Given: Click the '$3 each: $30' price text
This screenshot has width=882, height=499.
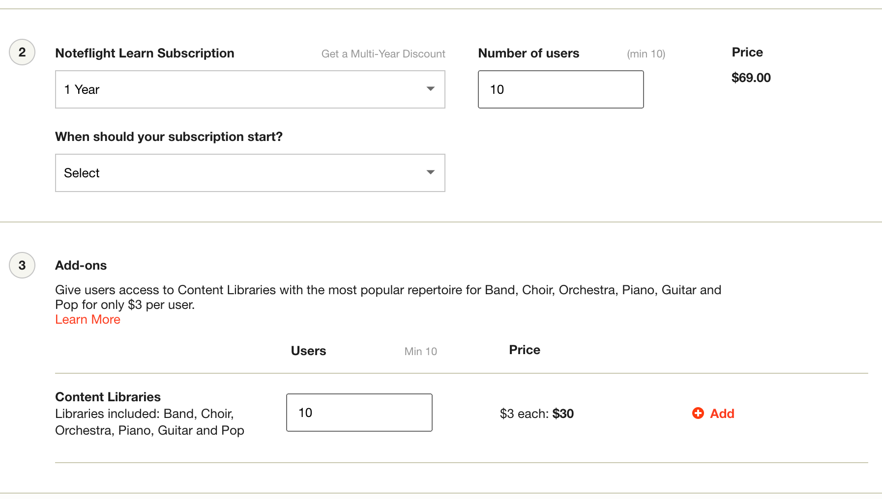Looking at the screenshot, I should tap(537, 414).
